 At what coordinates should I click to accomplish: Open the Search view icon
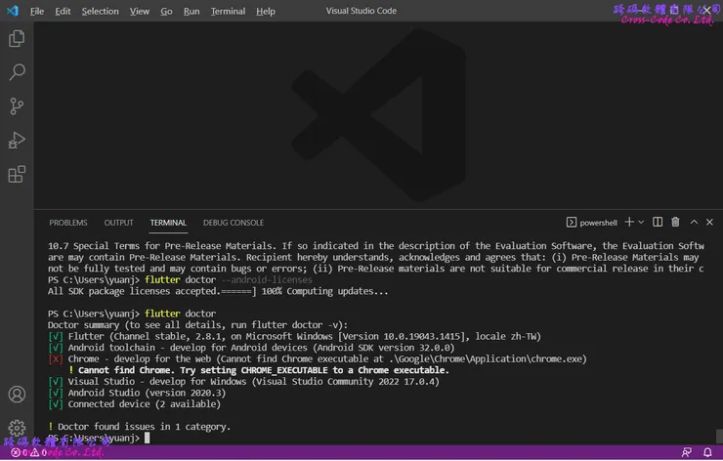tap(17, 72)
